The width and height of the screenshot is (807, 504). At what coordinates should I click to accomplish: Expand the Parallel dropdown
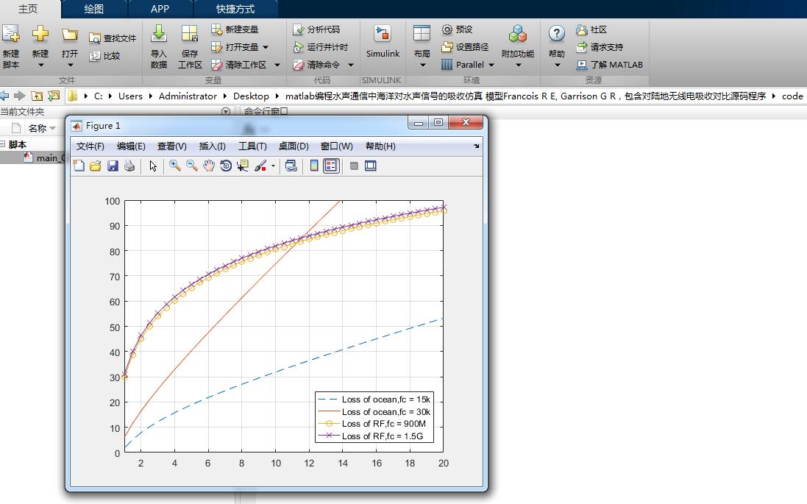[x=491, y=64]
